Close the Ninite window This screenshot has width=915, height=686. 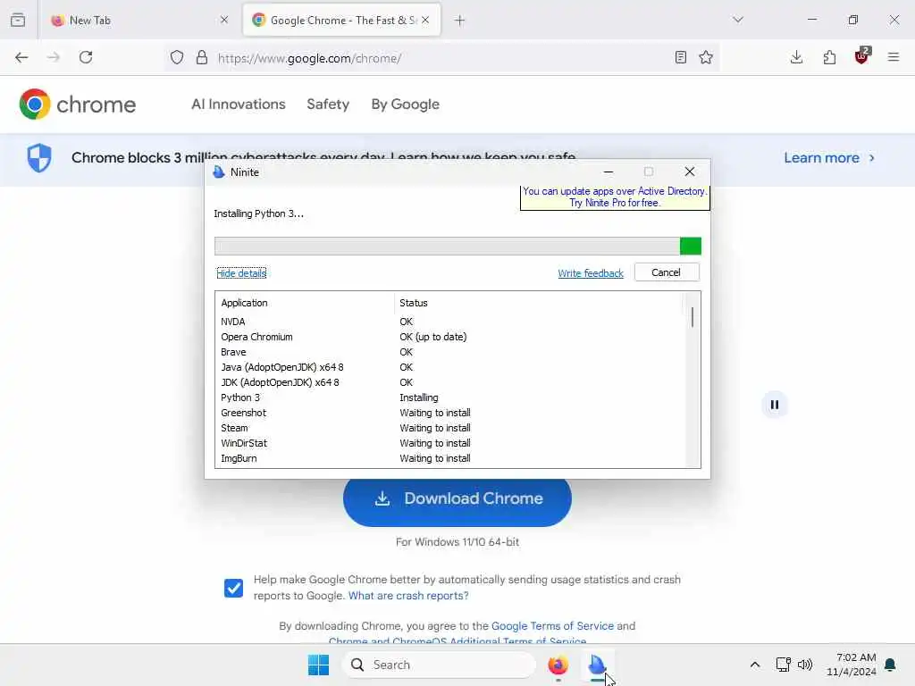tap(690, 171)
